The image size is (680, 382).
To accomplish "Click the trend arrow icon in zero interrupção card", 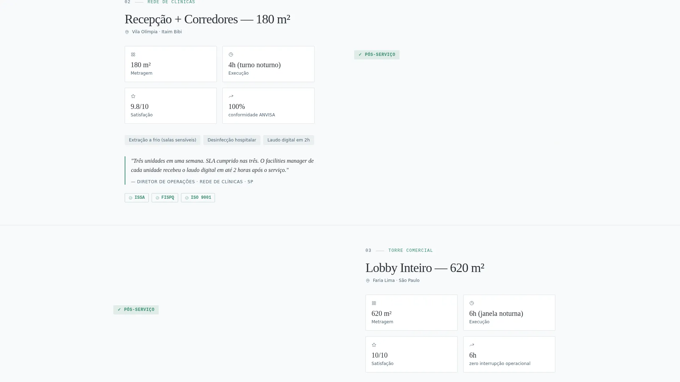I will tap(472, 345).
